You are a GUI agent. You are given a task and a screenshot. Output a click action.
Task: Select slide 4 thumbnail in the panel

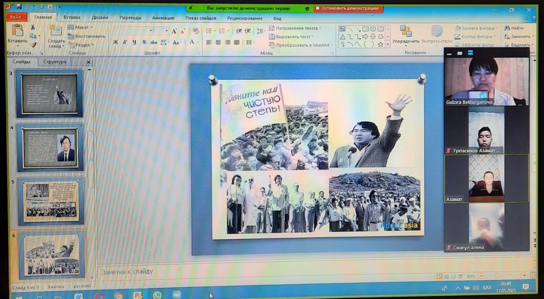pos(50,147)
